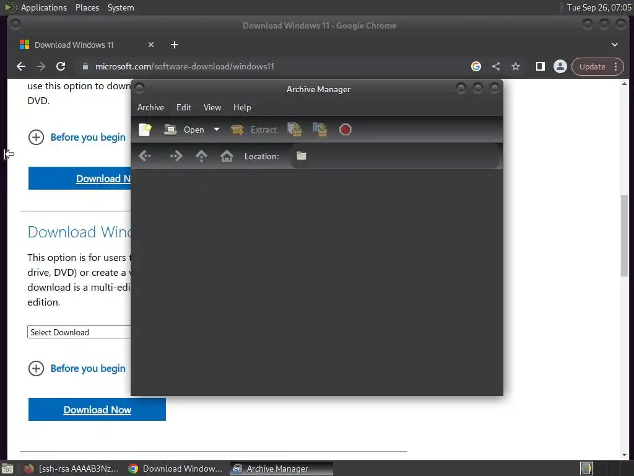Screen dimensions: 634x476
Task: Open the Places menu
Action: [87, 7]
